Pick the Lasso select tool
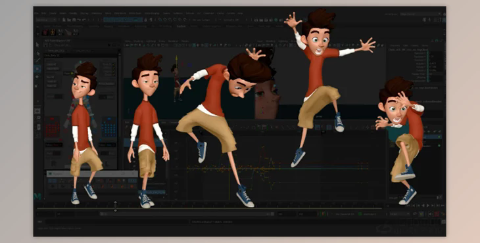Viewport: 480px width, 243px height. (x=37, y=53)
